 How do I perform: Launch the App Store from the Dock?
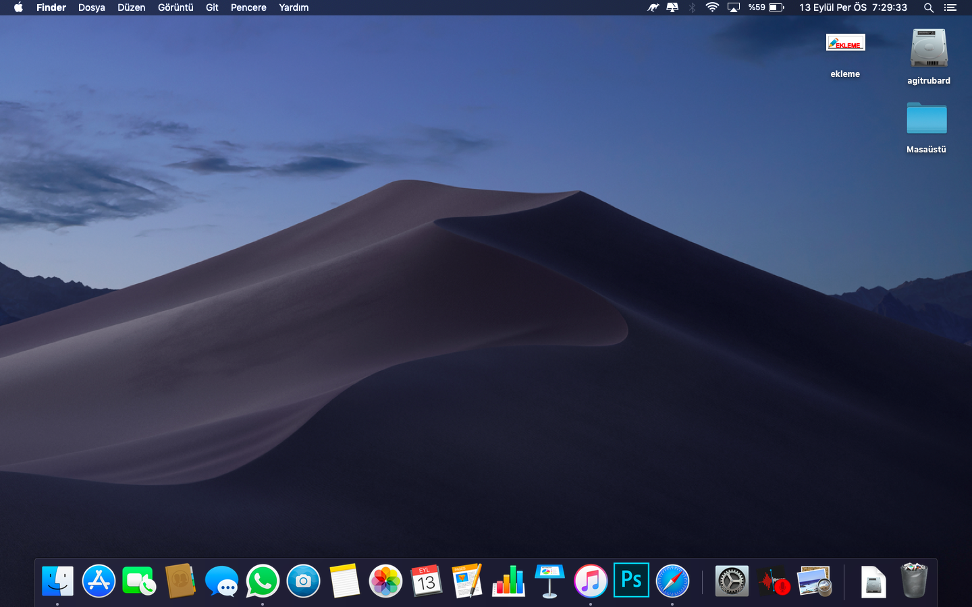(x=99, y=581)
